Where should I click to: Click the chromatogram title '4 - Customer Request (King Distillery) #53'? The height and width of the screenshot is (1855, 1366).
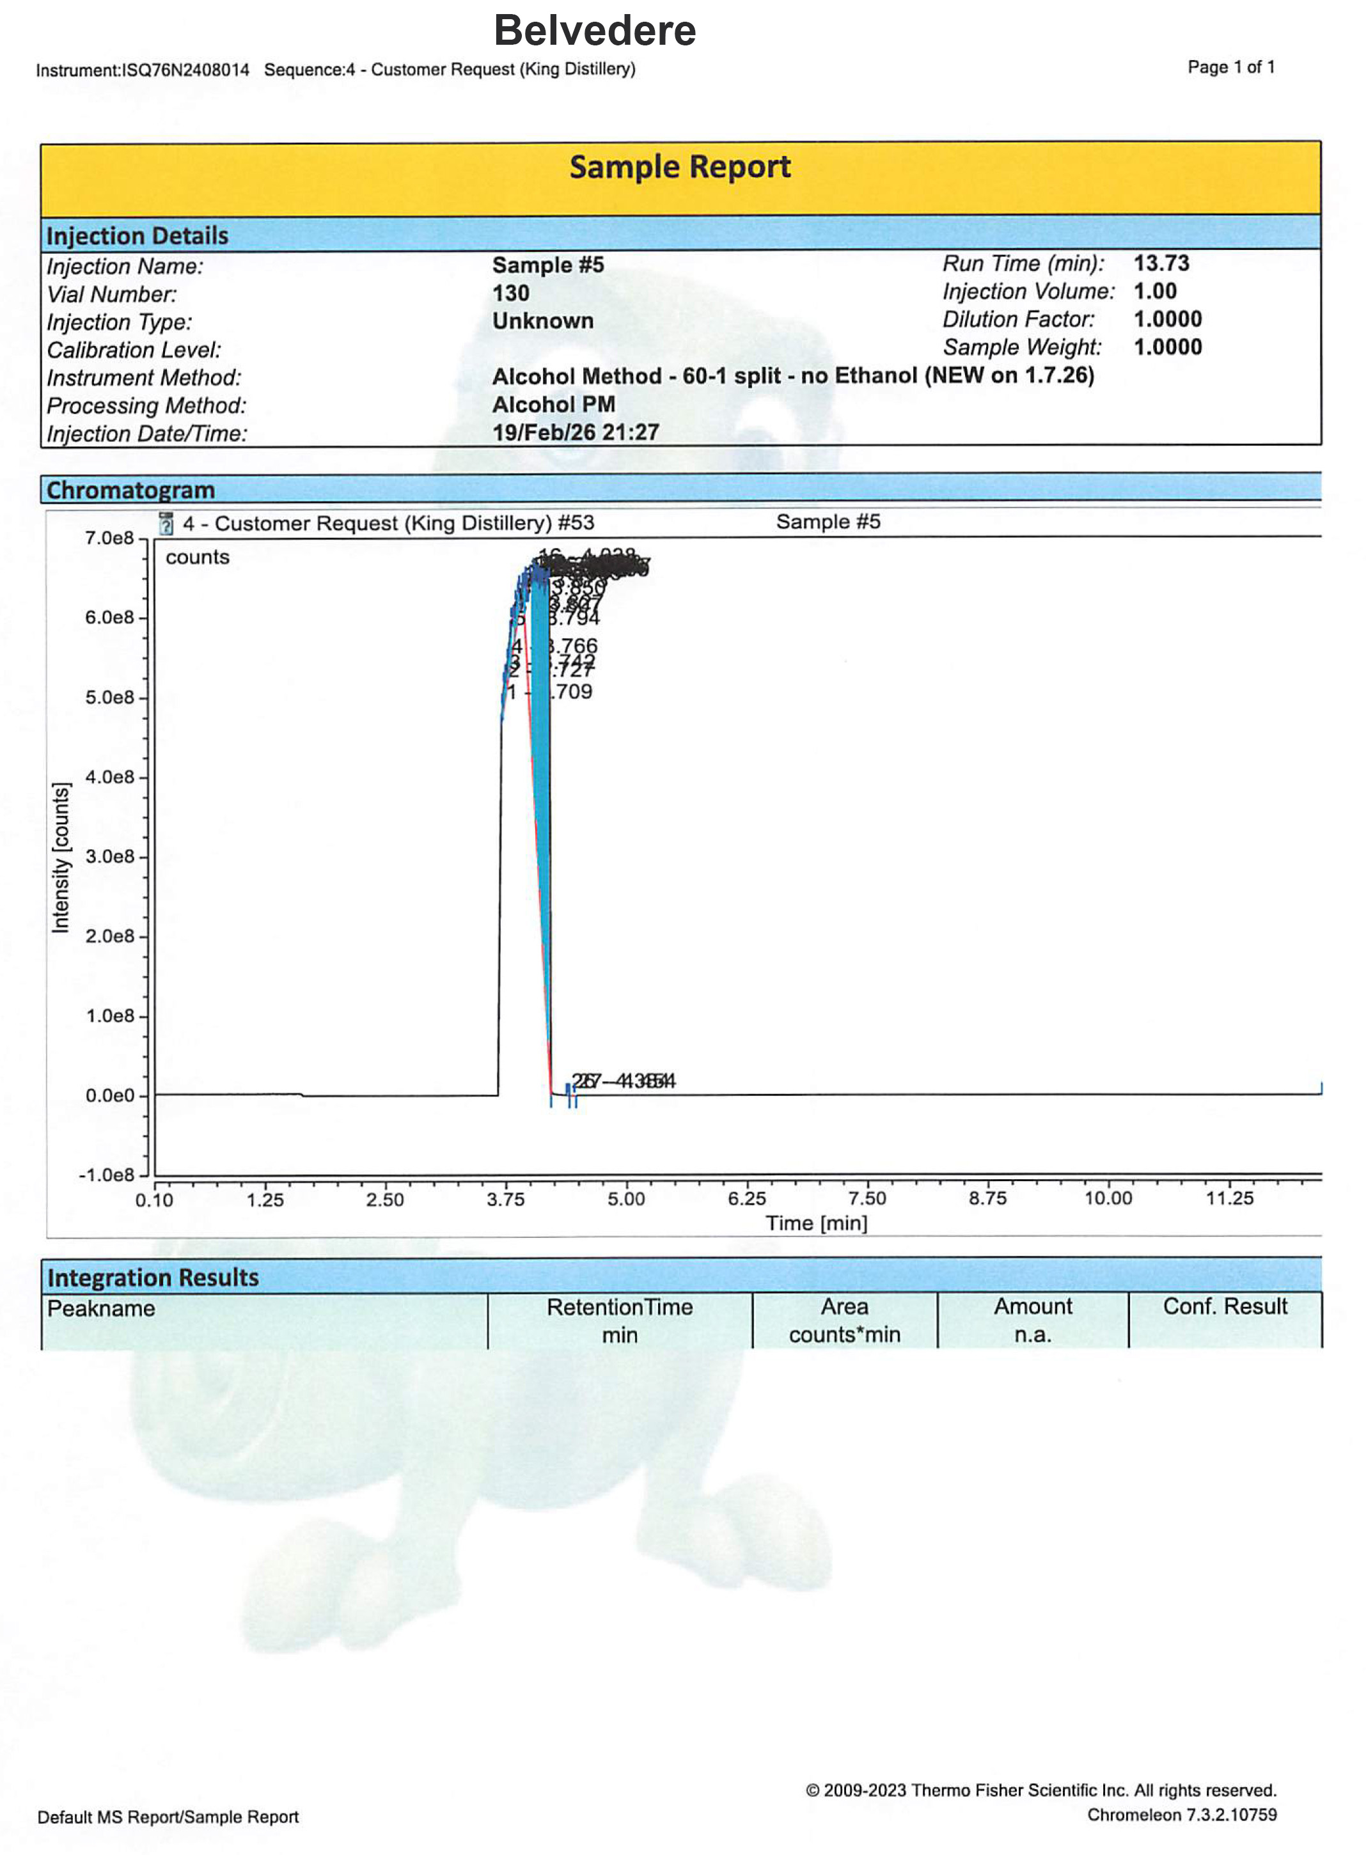(389, 523)
